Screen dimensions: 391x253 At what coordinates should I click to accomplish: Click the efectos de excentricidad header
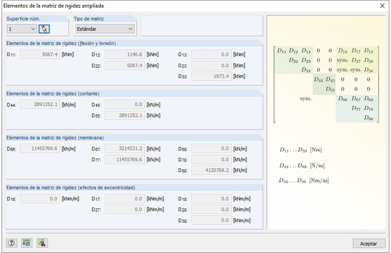point(70,188)
